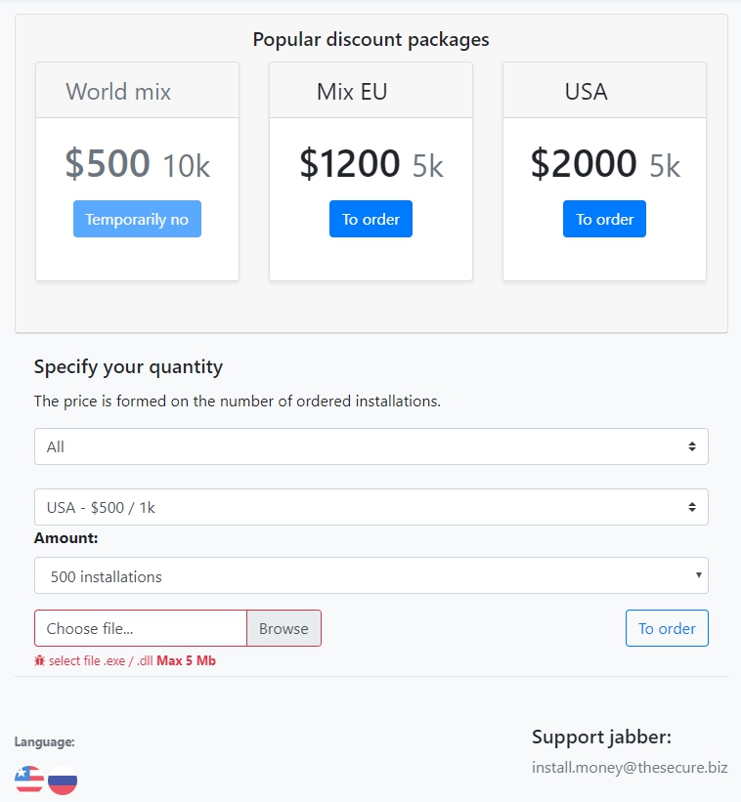Click the outlined 'To order' button by the file field
741x802 pixels.
[x=667, y=628]
